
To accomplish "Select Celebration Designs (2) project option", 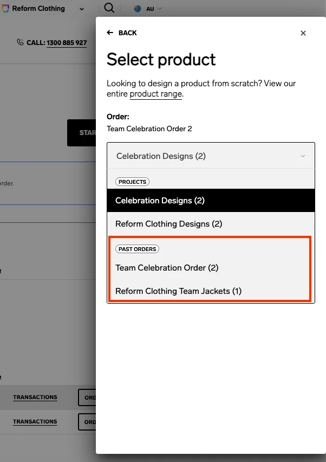I will (211, 200).
